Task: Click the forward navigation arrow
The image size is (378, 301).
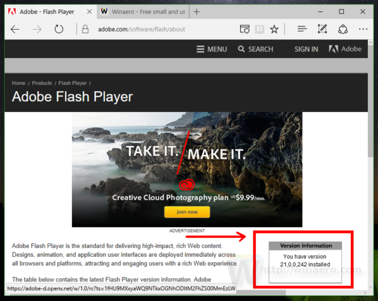Action: pos(37,30)
